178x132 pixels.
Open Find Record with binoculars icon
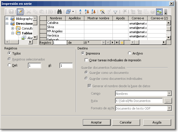pyautogui.click(x=59, y=12)
